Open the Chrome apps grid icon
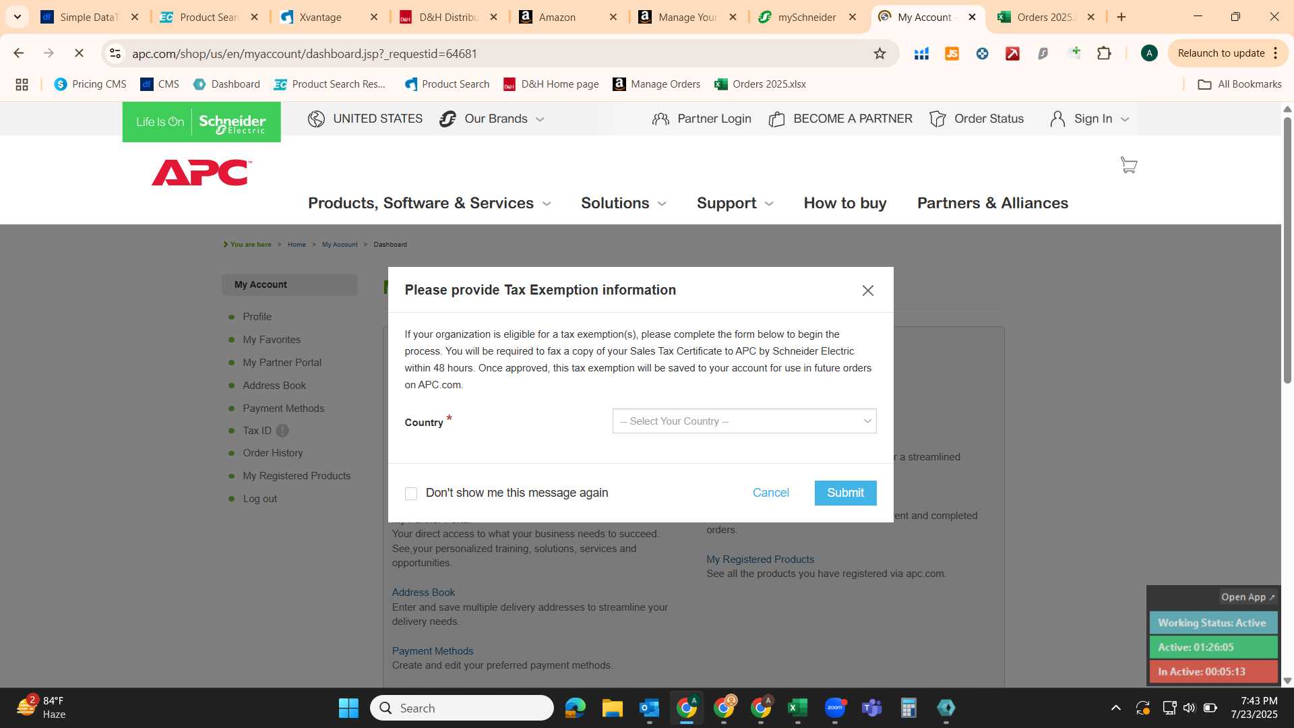 pyautogui.click(x=22, y=84)
